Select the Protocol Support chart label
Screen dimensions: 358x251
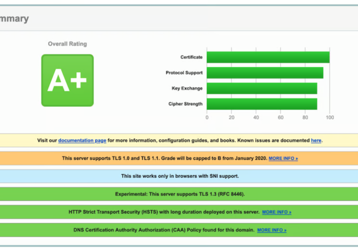(184, 73)
